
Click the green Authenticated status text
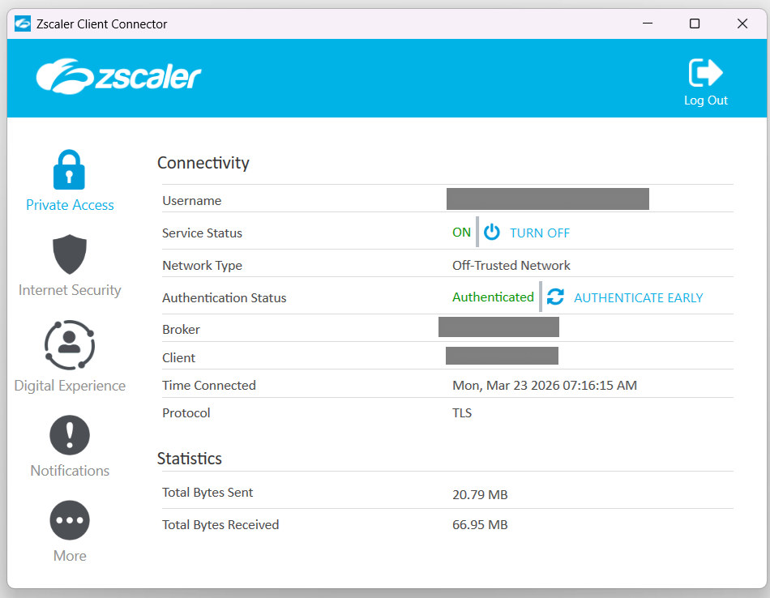pyautogui.click(x=493, y=297)
